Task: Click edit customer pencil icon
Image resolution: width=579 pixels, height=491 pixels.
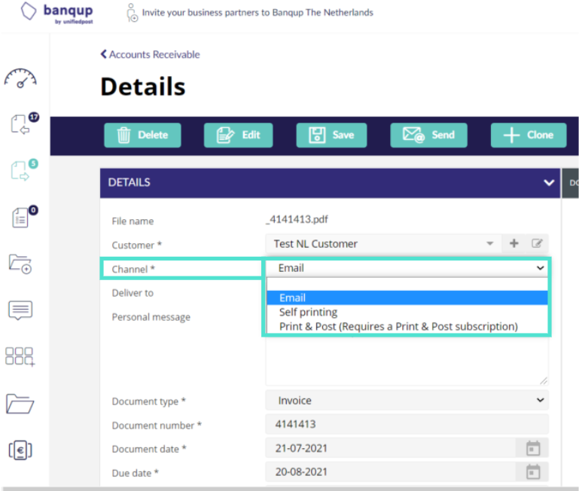Action: (x=537, y=243)
